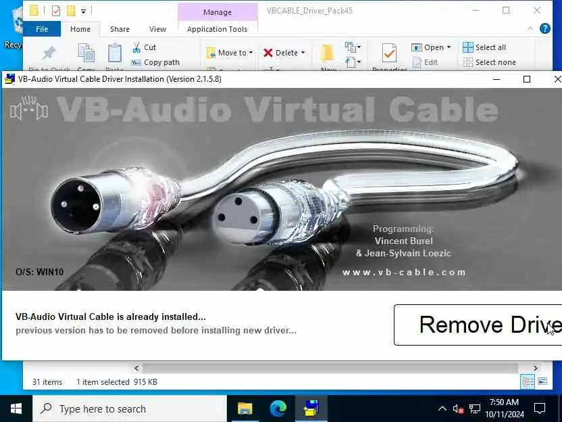
Task: Click the quick access New folder icon
Action: pyautogui.click(x=71, y=11)
